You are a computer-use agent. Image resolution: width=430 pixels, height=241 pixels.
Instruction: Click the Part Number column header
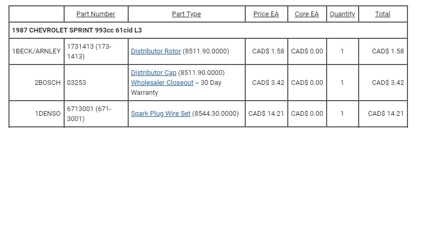click(96, 14)
